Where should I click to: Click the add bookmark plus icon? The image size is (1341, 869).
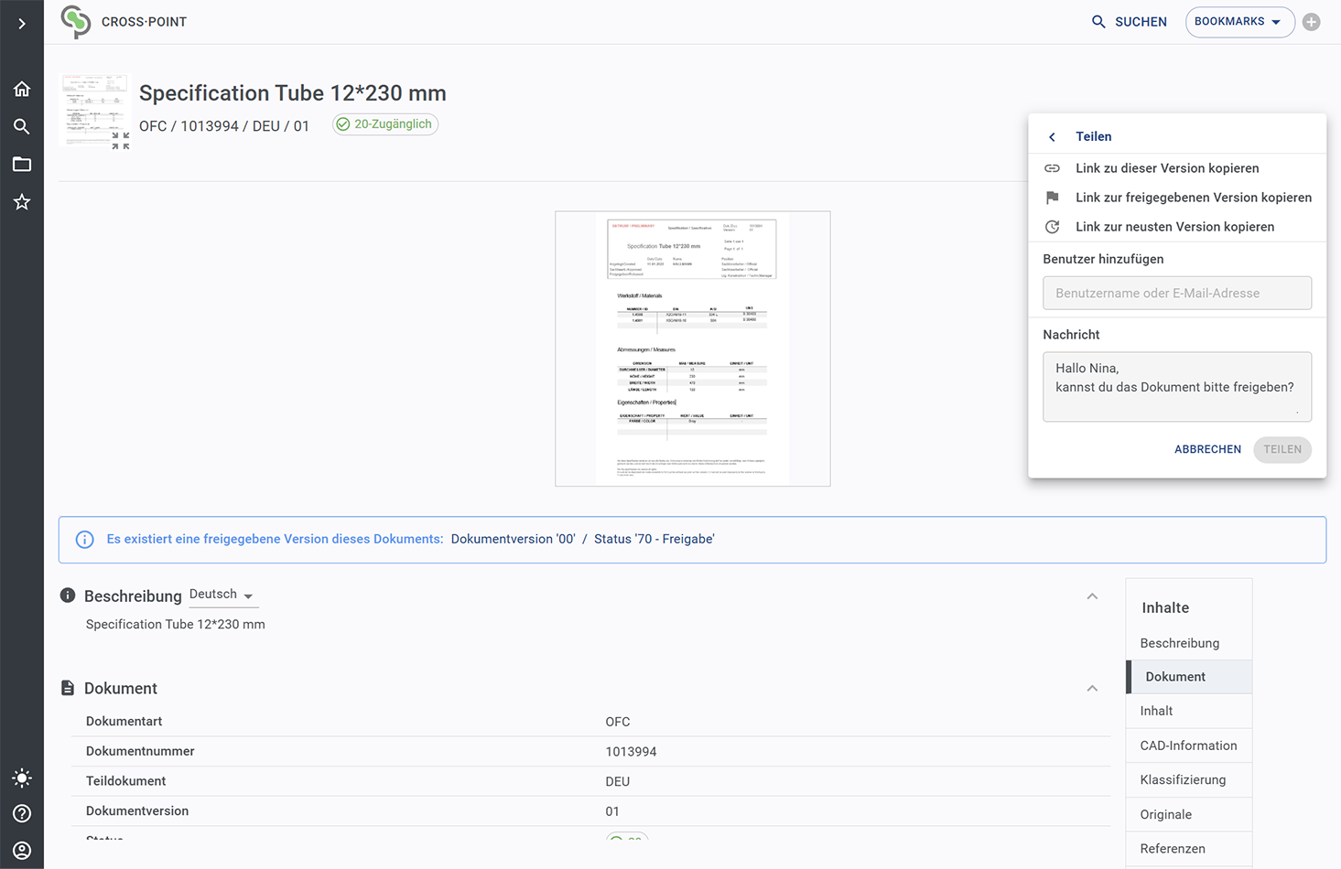(x=1312, y=22)
